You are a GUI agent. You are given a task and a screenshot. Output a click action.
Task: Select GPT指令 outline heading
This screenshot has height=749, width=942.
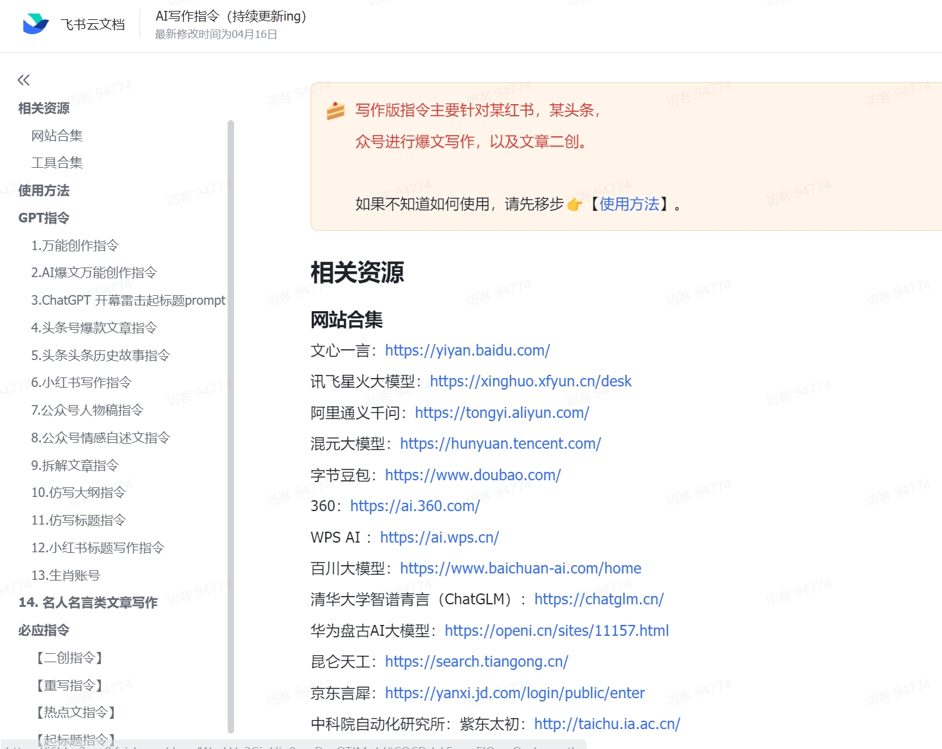pyautogui.click(x=44, y=218)
